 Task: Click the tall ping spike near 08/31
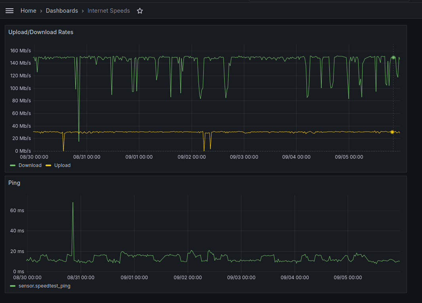(73, 203)
